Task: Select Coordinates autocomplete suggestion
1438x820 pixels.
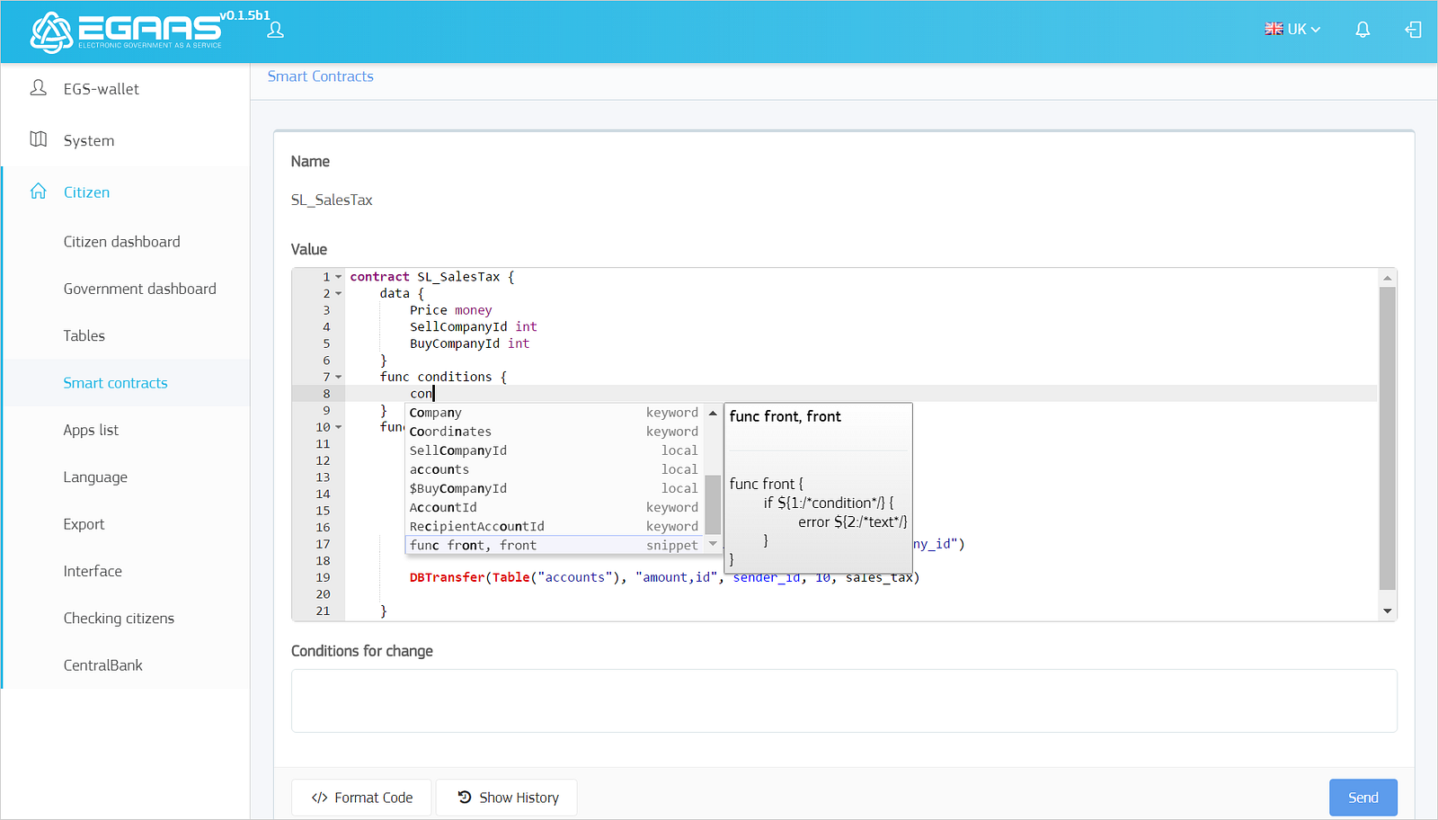Action: coord(555,432)
